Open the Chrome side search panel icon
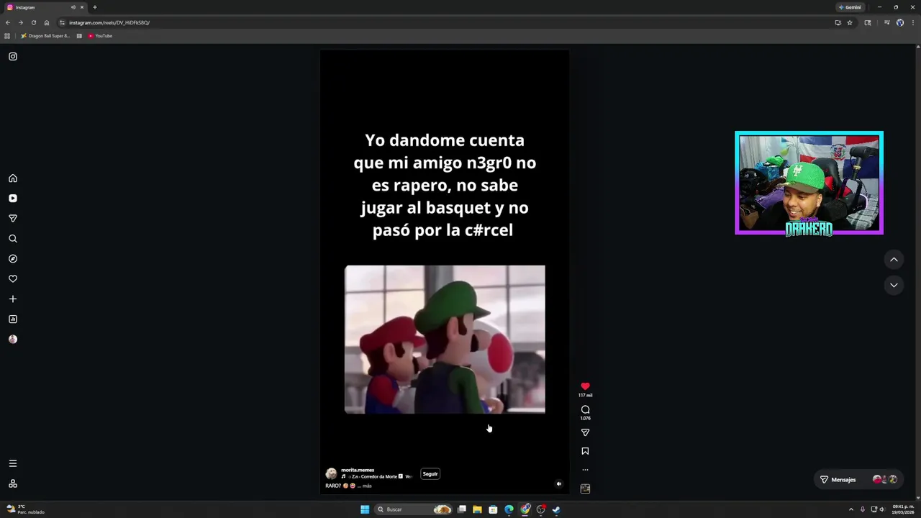 point(868,22)
